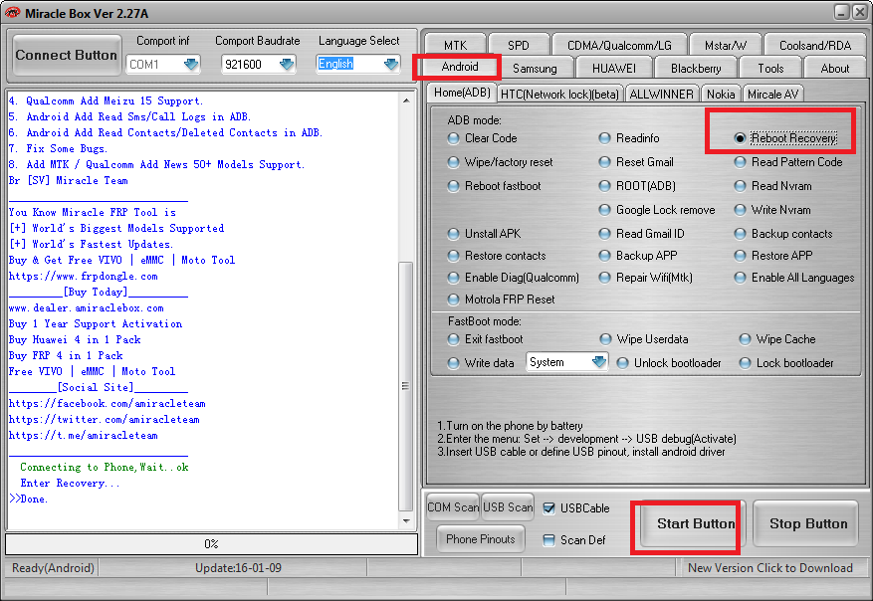Open Phone Pinouts
The width and height of the screenshot is (873, 601).
481,538
